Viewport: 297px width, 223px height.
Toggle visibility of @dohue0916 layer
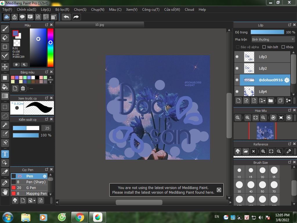[x=237, y=80]
